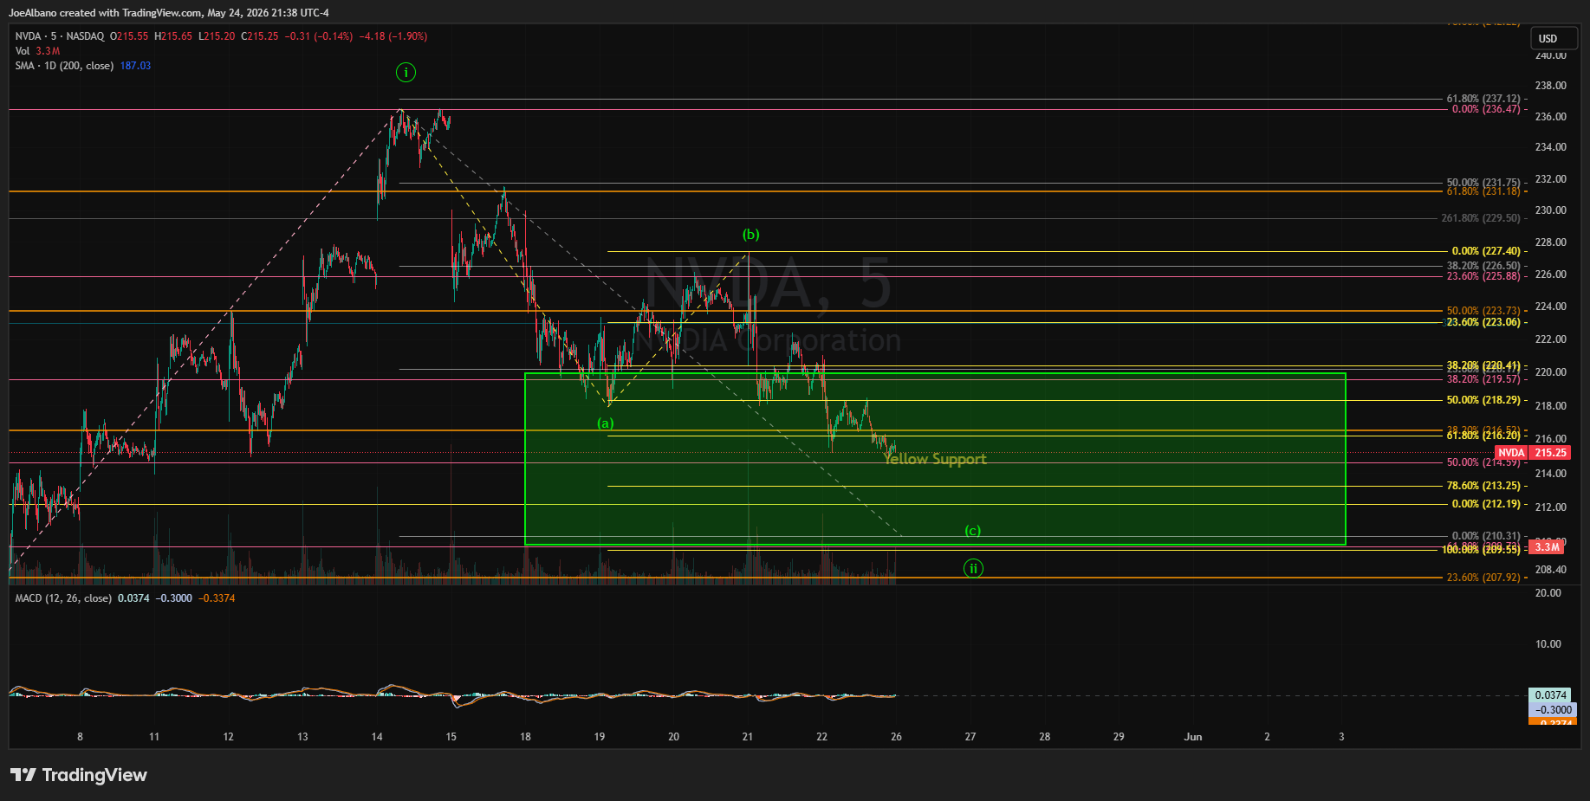Click the 21 date axis label
The image size is (1590, 801).
748,737
